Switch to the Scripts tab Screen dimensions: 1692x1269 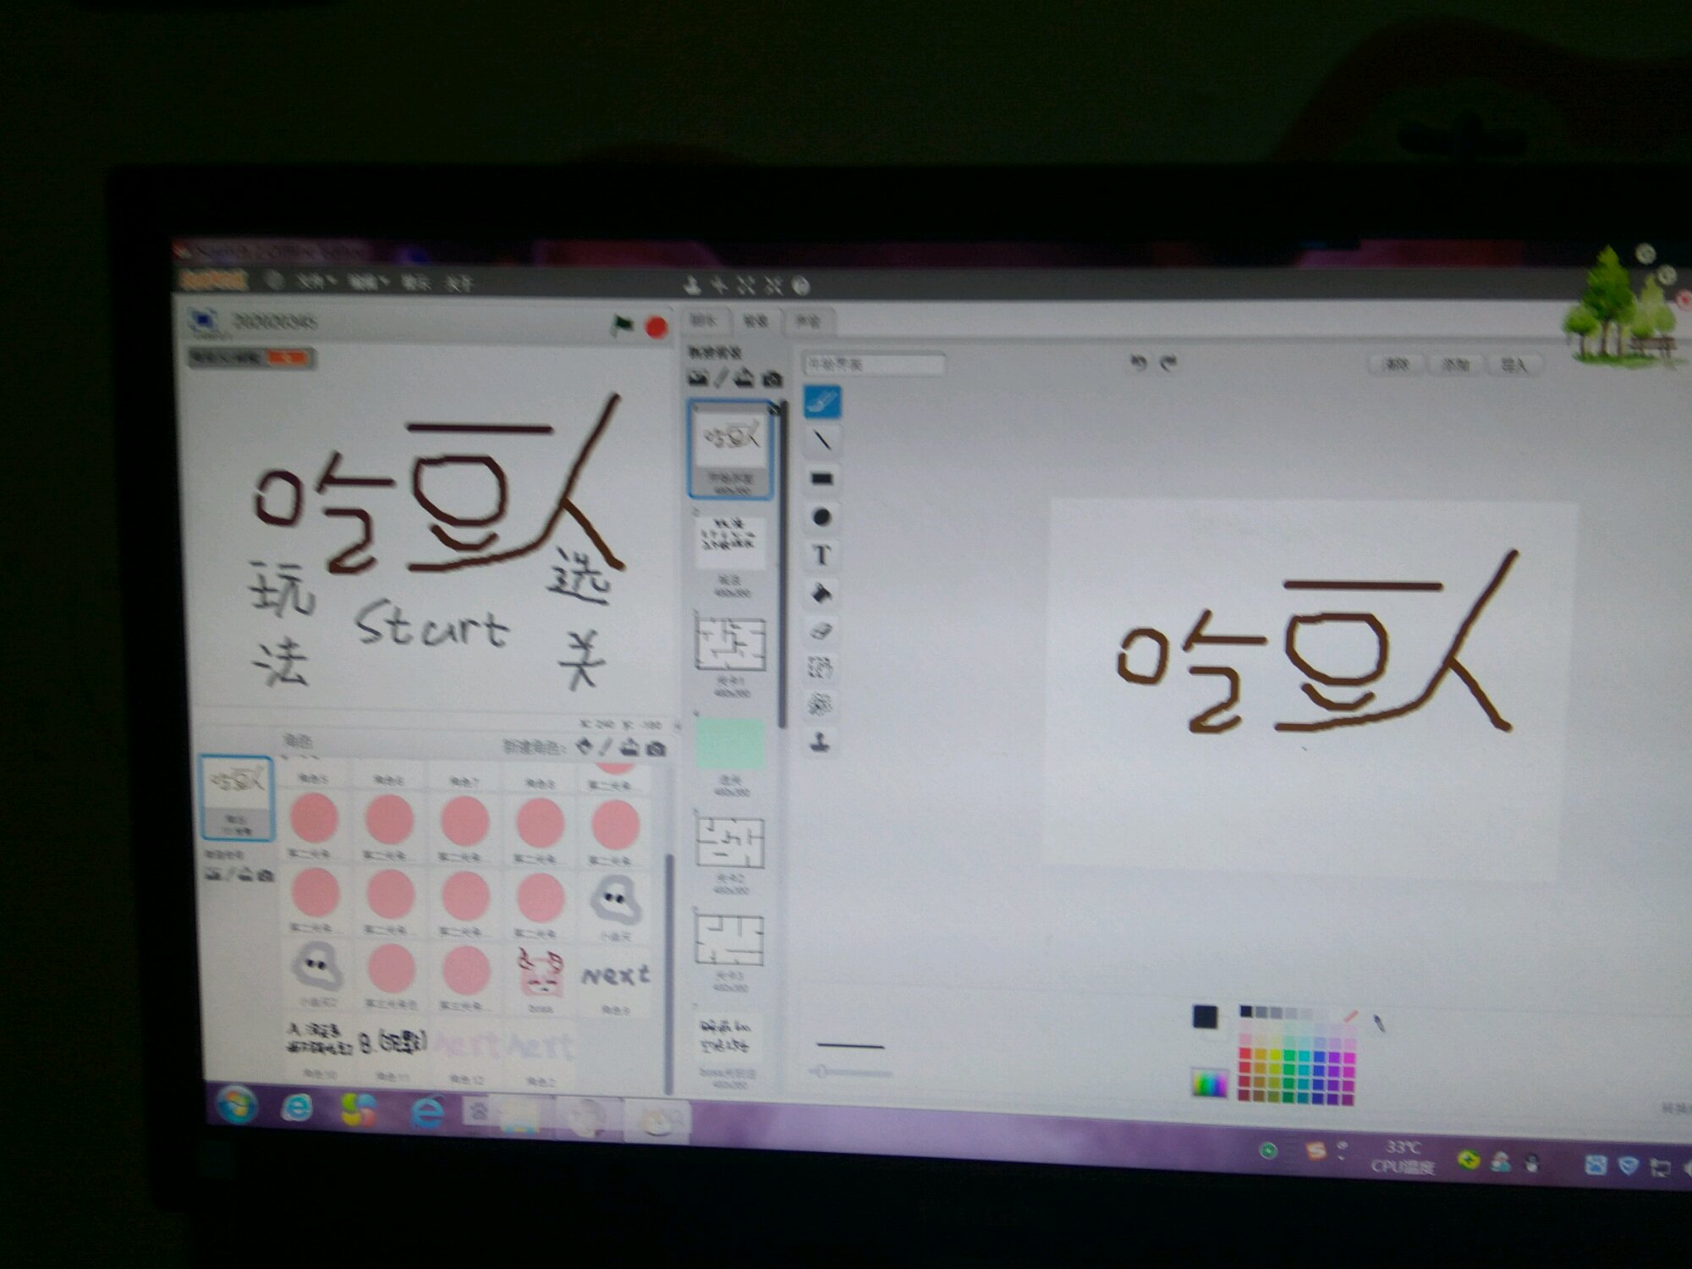click(x=704, y=321)
